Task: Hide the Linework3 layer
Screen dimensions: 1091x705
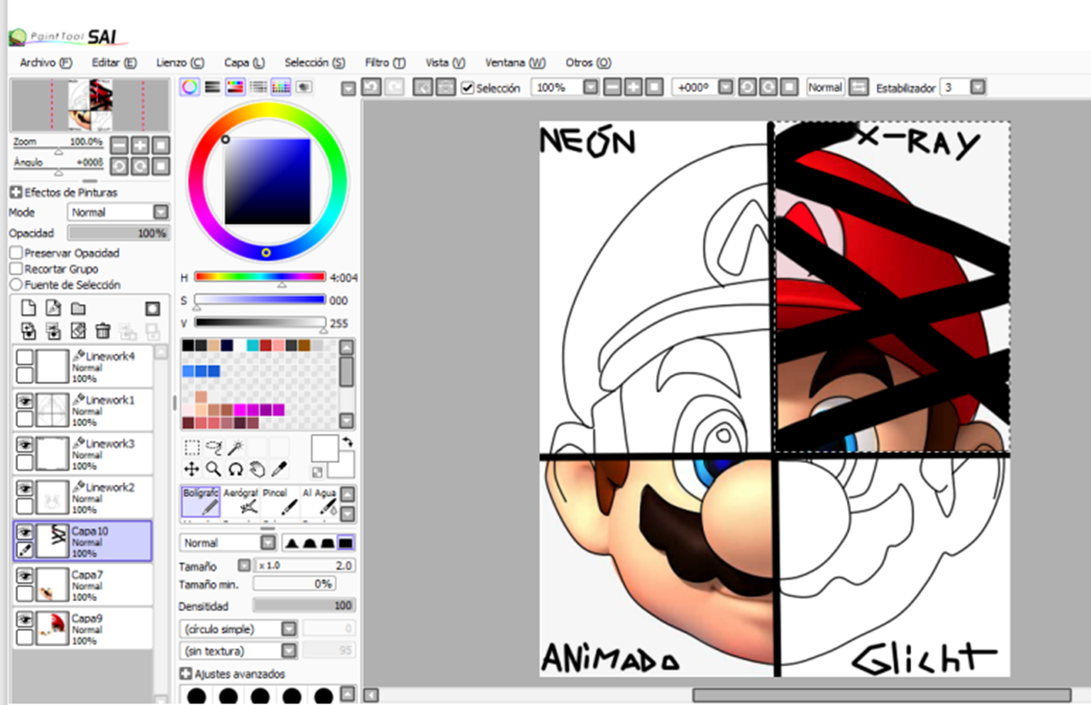Action: click(x=24, y=443)
